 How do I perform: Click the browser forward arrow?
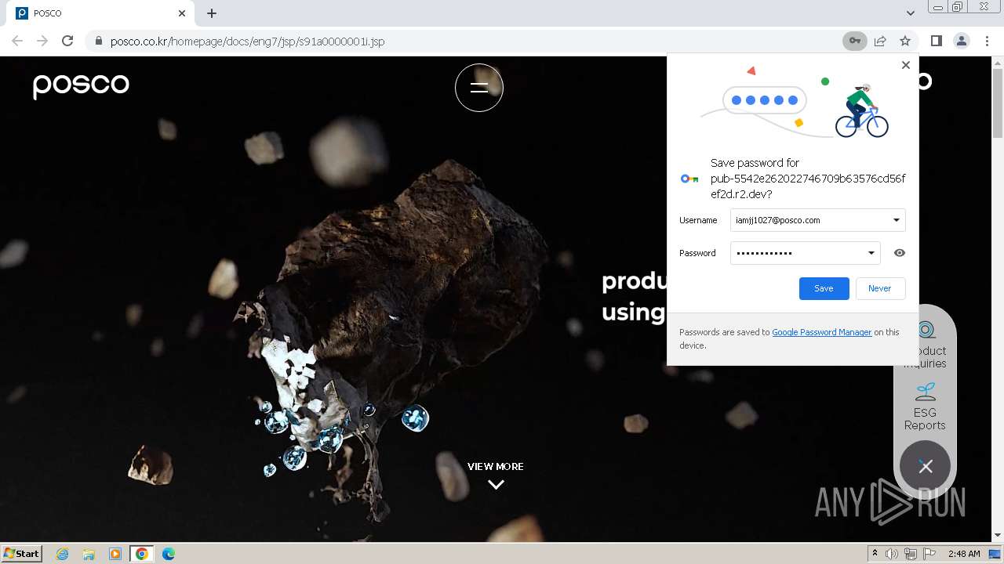pos(42,41)
